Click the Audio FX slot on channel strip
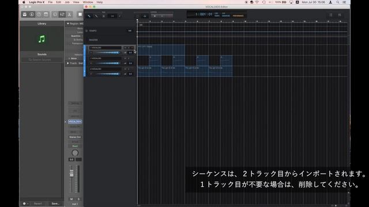 [75, 126]
